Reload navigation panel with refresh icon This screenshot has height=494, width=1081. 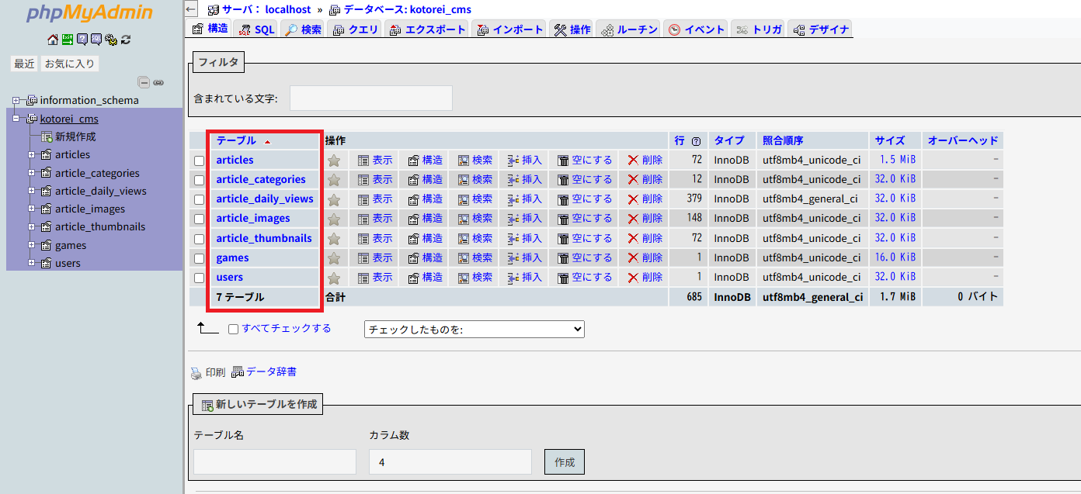[x=126, y=40]
